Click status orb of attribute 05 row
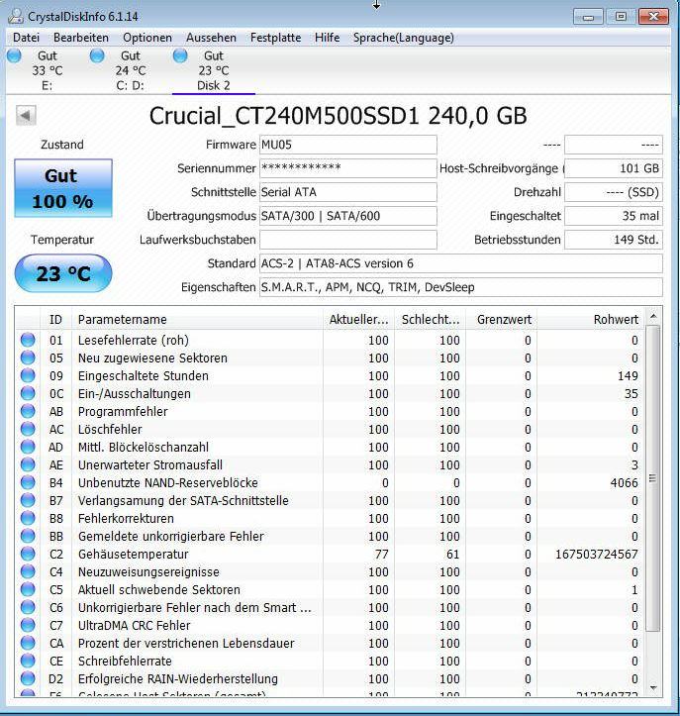The width and height of the screenshot is (680, 716). click(x=28, y=358)
